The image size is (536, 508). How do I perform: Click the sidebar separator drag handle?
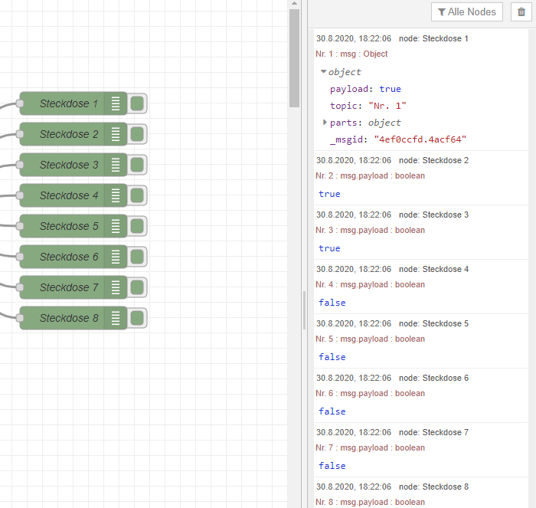tap(304, 310)
